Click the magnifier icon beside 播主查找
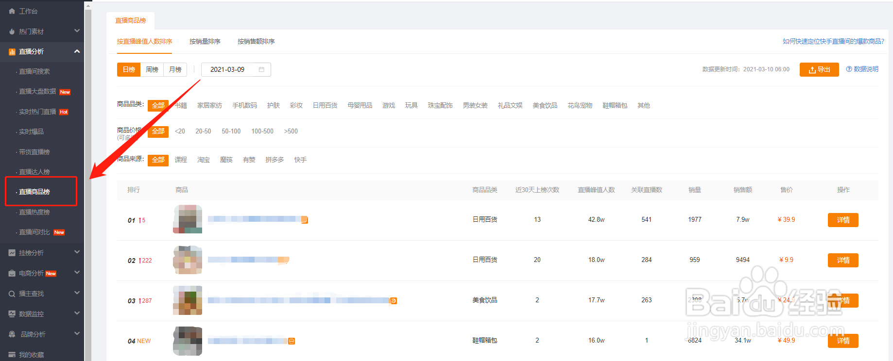The height and width of the screenshot is (361, 893). coord(12,294)
